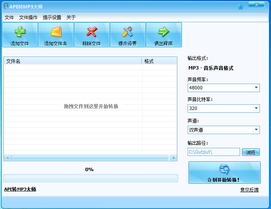Click the output path field C:\Output\
This screenshot has width=271, height=209.
coord(214,152)
